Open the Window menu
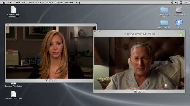 tap(69, 3)
